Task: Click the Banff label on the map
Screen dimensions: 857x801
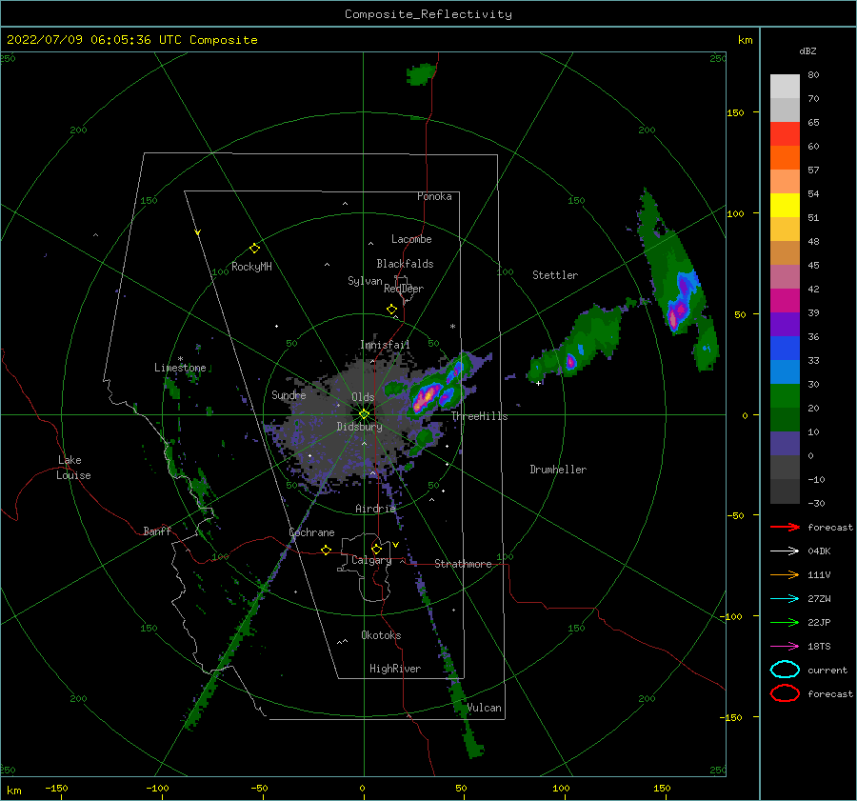Action: pos(157,531)
